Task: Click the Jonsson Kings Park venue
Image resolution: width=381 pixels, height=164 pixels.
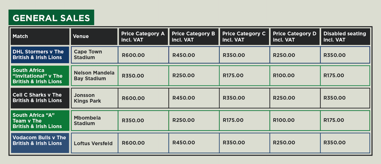Action: [x=94, y=98]
